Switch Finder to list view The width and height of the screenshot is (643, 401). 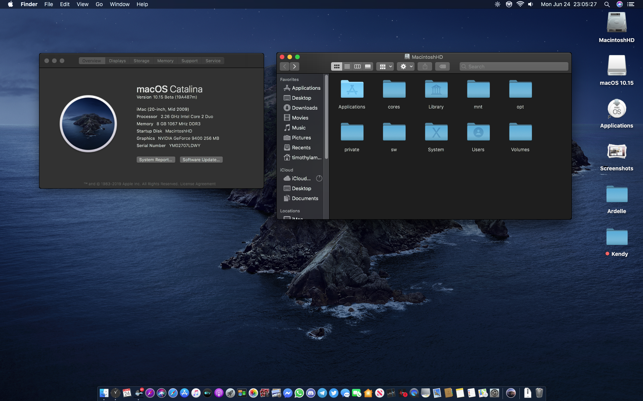tap(347, 66)
